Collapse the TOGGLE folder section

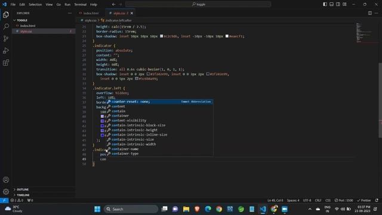[44, 20]
